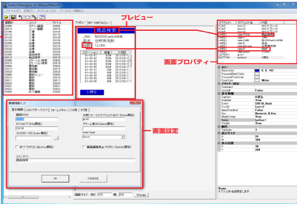
Task: Select the CE用 dialog tab
Action: (74, 110)
